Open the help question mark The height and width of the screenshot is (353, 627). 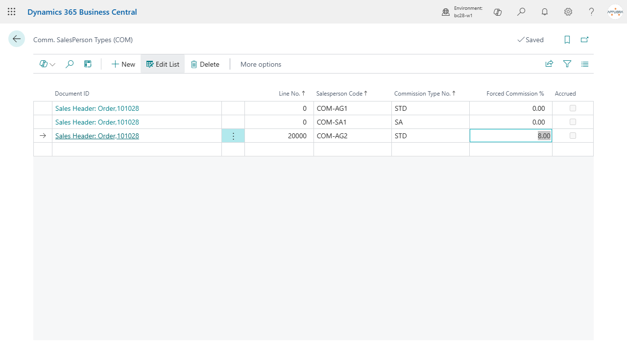tap(592, 12)
